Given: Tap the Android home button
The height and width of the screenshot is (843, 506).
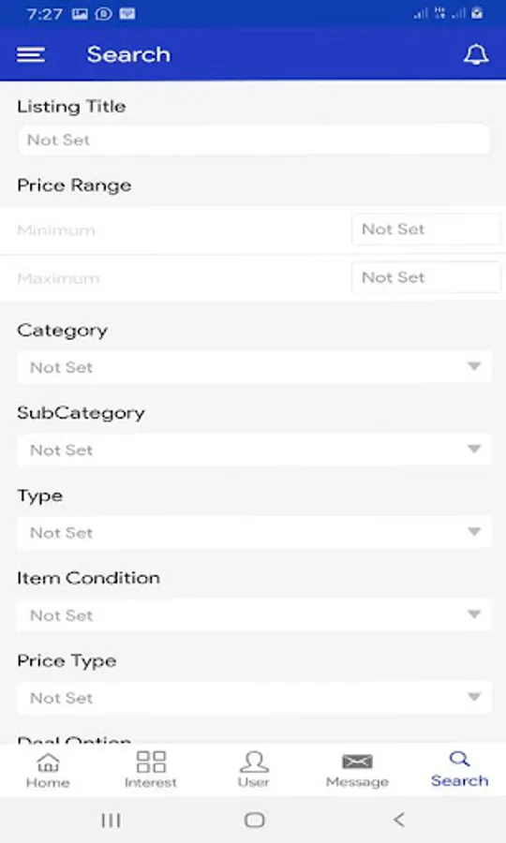Looking at the screenshot, I should pyautogui.click(x=254, y=820).
